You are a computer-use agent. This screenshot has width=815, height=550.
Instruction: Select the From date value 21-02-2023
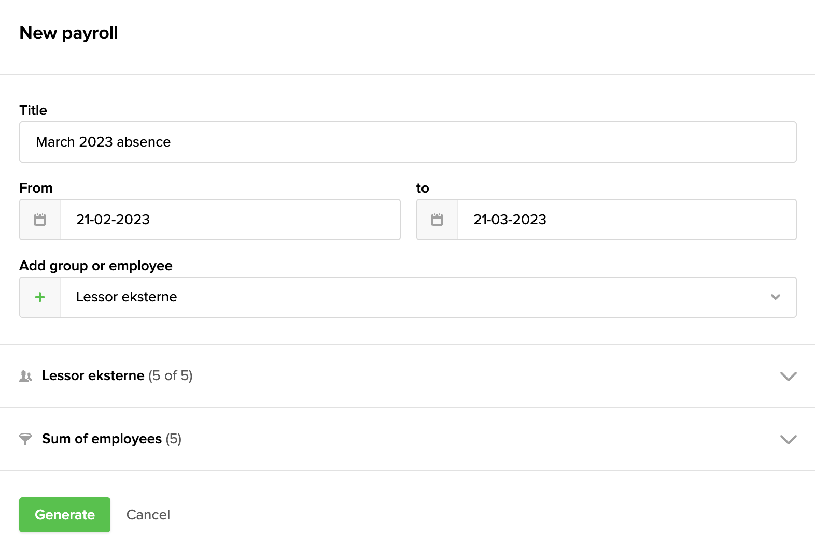point(113,220)
